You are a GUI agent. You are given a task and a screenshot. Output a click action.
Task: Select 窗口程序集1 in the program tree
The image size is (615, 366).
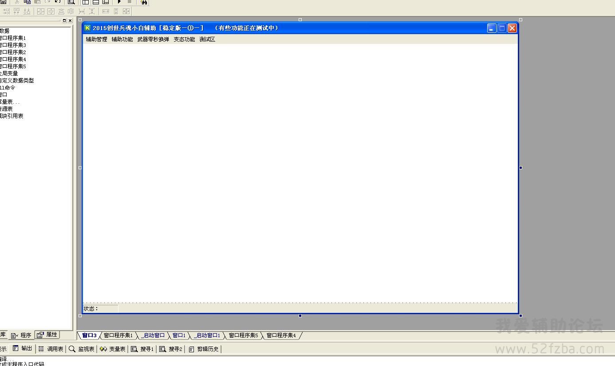[x=13, y=38]
